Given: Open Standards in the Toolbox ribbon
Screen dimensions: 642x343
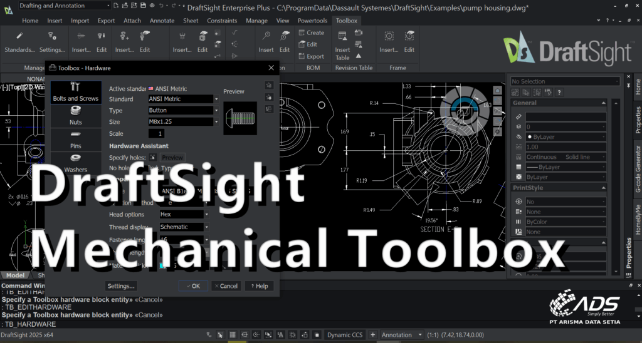Looking at the screenshot, I should point(19,43).
